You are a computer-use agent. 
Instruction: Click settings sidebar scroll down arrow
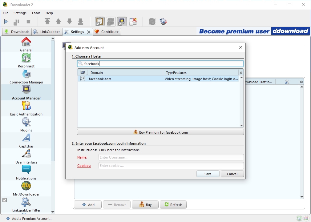click(53, 212)
